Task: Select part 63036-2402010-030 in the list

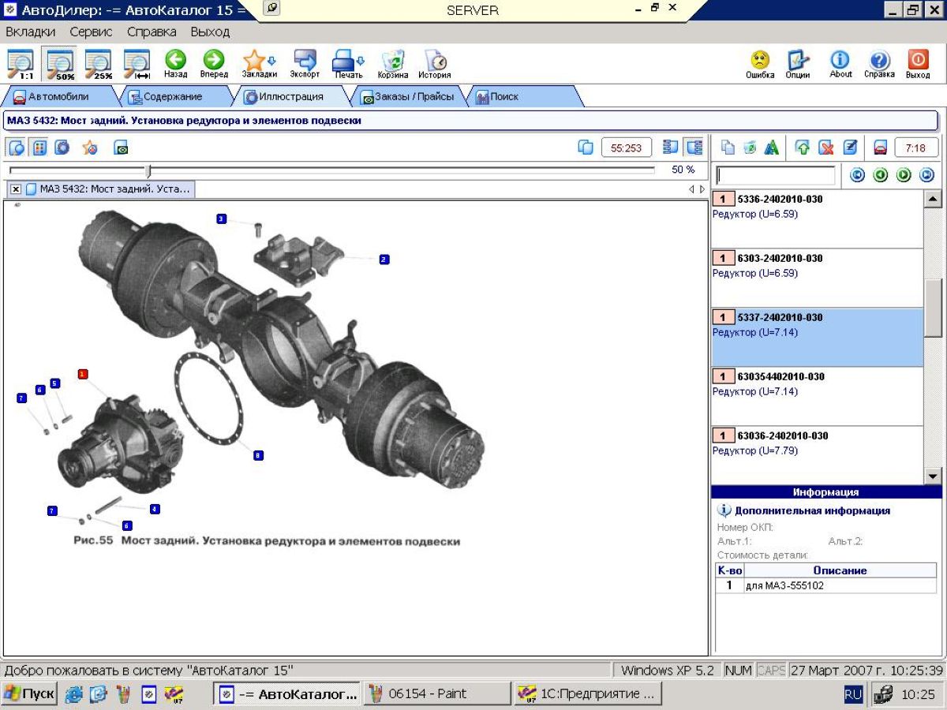Action: click(817, 455)
